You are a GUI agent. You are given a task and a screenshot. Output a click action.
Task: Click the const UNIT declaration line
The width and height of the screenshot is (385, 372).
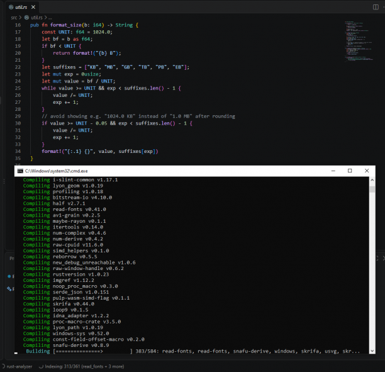(77, 32)
